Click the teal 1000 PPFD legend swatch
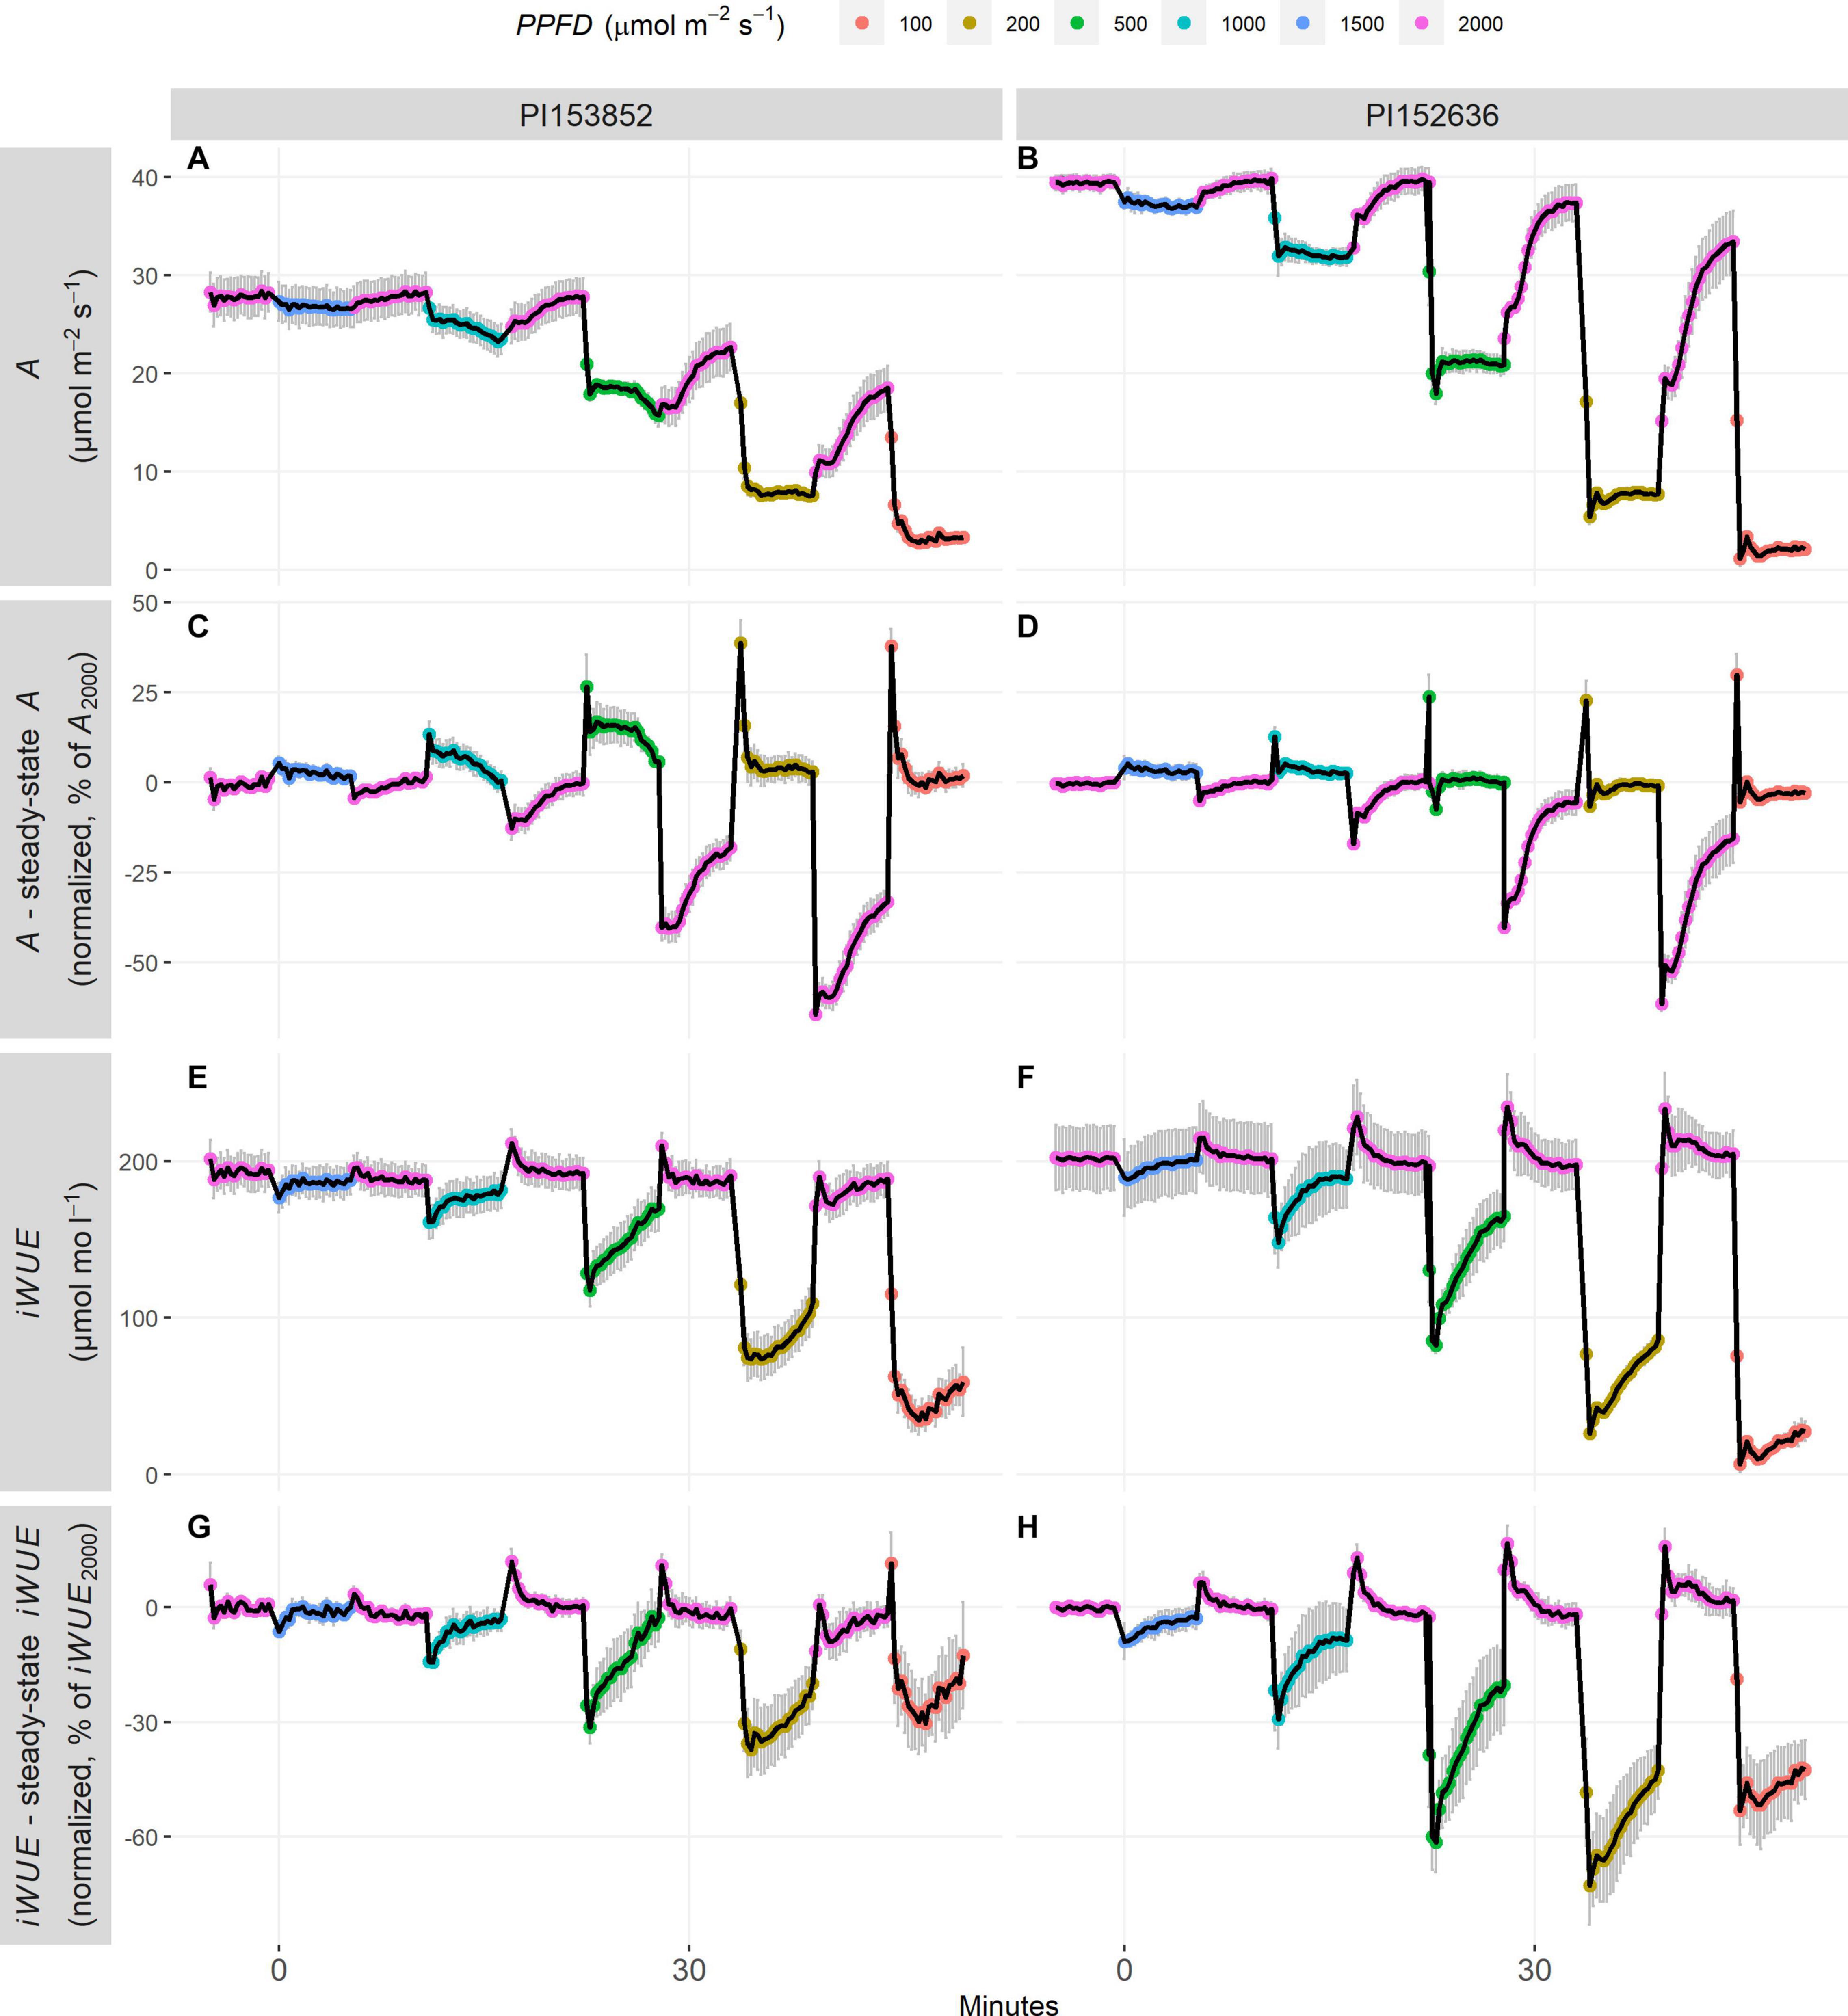 [x=1184, y=23]
